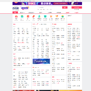This screenshot has height=91, width=91.
Task: Open the green location-pin category icon
Action: [39, 16]
